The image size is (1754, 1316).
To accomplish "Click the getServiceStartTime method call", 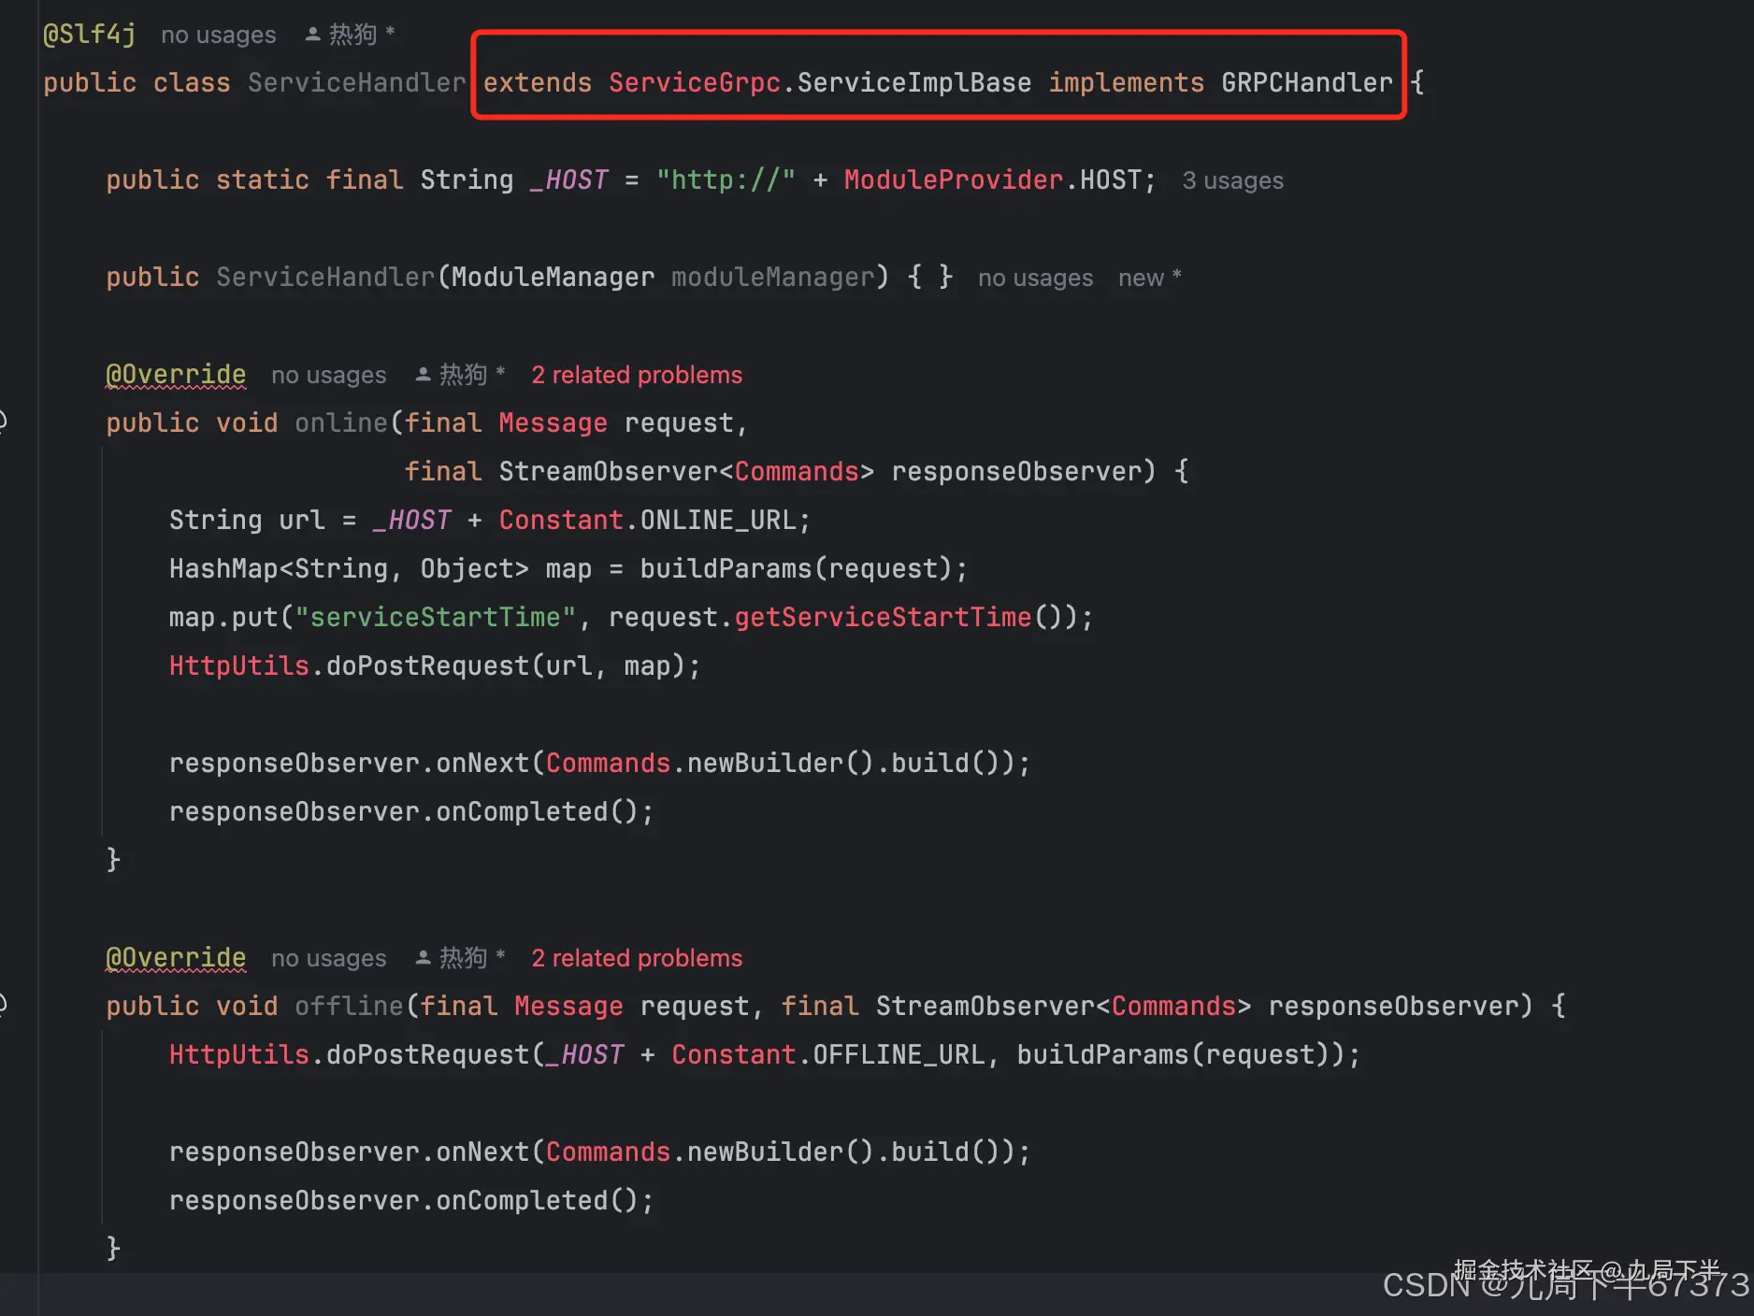I will pyautogui.click(x=883, y=618).
